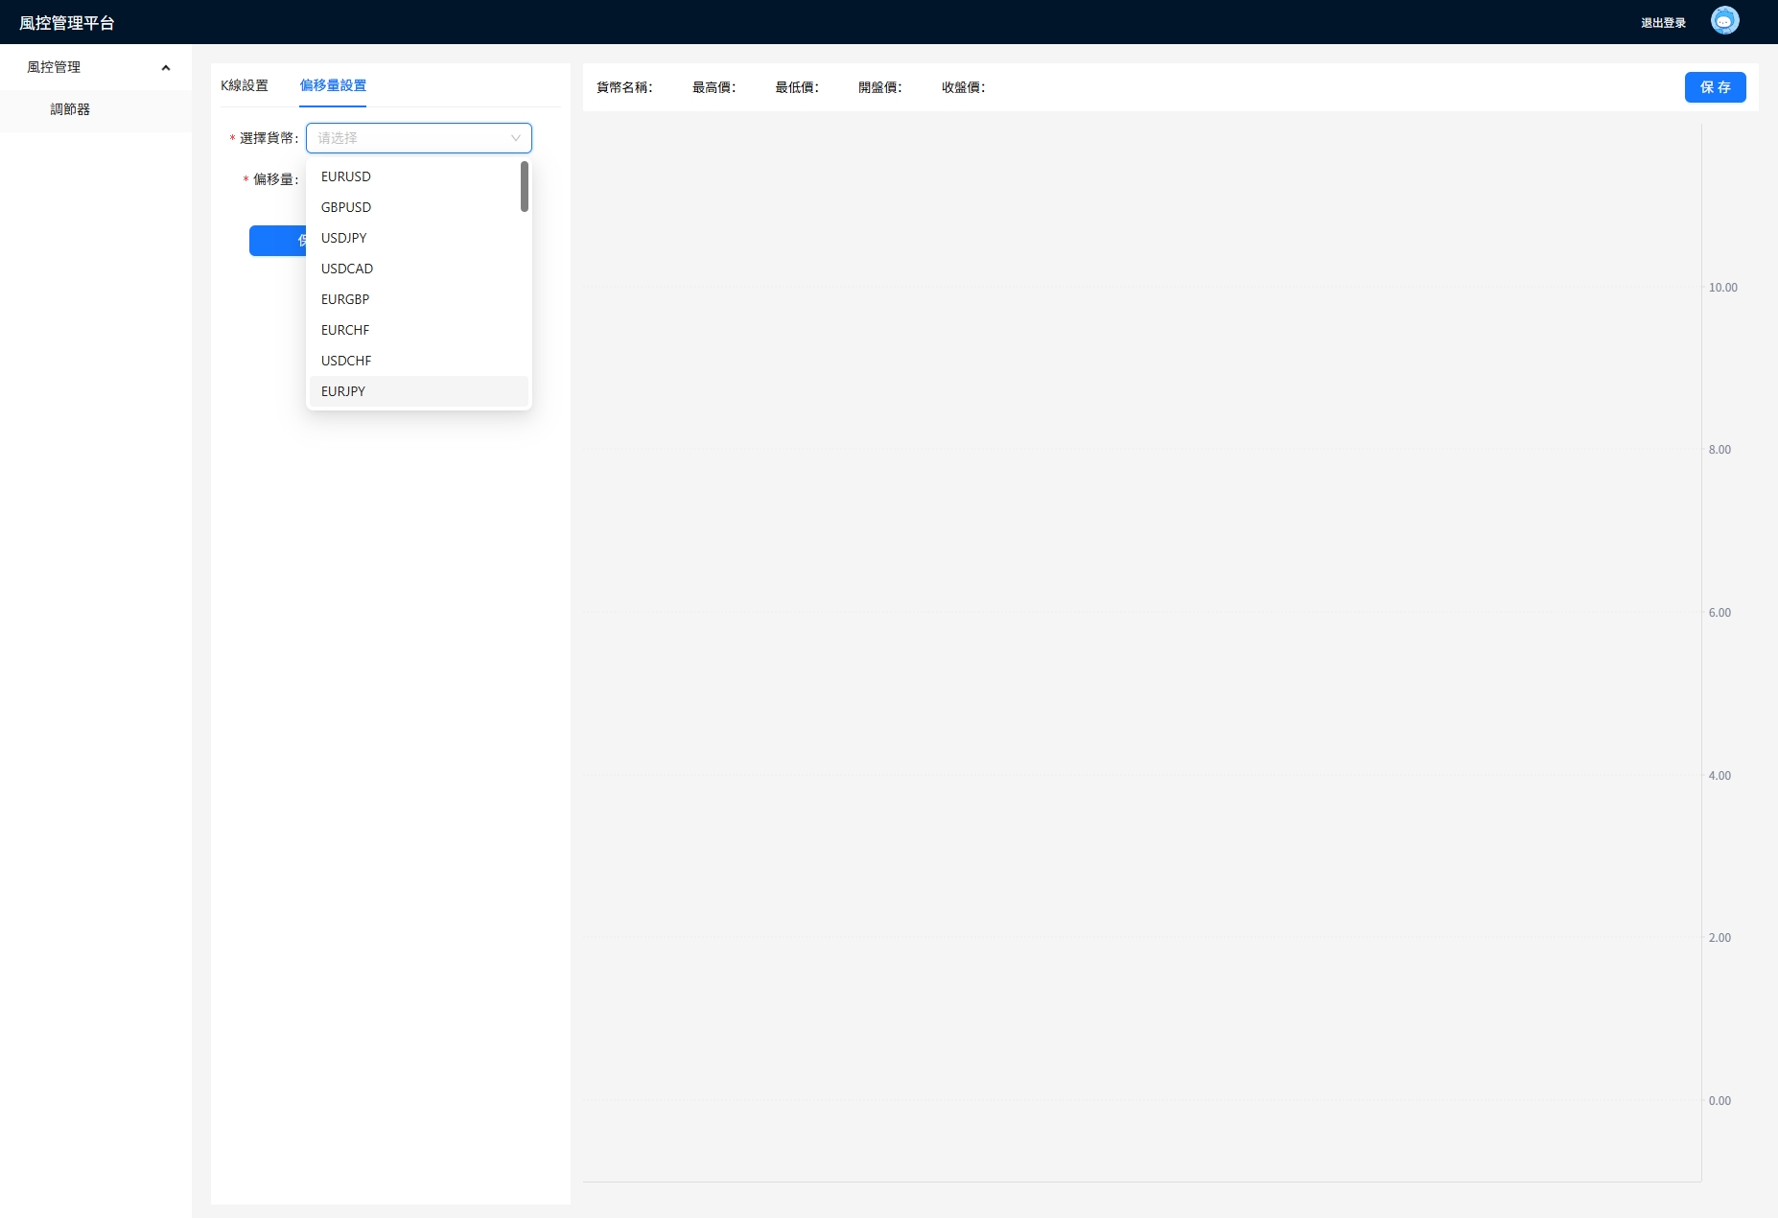Click the blue save button under 偏移量
Image resolution: width=1778 pixels, height=1218 pixels.
coord(277,241)
